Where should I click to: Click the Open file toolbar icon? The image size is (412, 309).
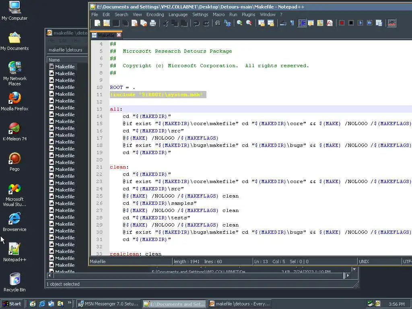(106, 23)
